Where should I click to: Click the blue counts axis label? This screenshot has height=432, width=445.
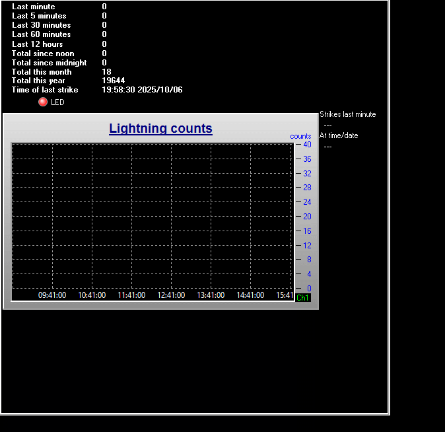pyautogui.click(x=300, y=136)
